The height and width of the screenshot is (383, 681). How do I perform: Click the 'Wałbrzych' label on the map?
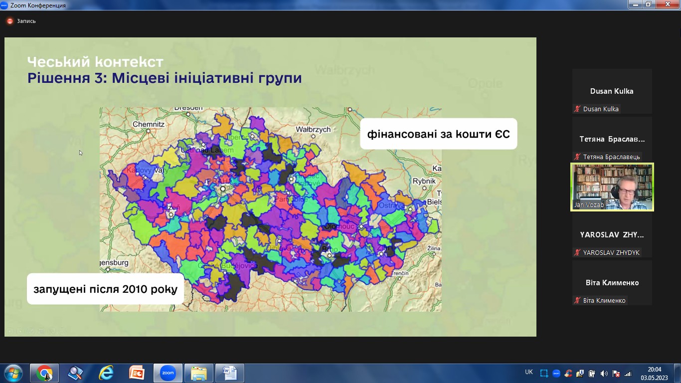[x=313, y=129]
